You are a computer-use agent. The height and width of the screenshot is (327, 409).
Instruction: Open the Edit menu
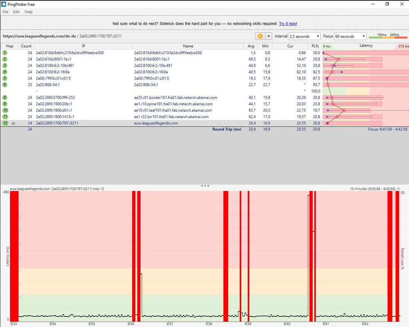pyautogui.click(x=16, y=12)
